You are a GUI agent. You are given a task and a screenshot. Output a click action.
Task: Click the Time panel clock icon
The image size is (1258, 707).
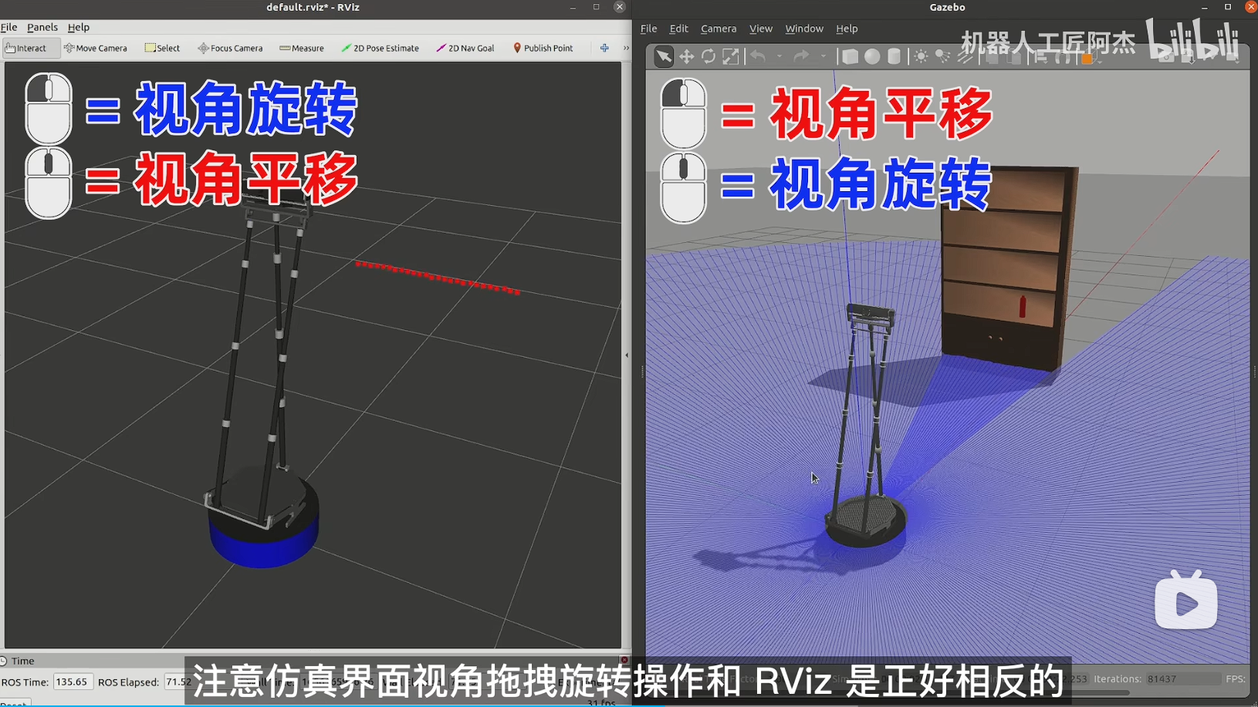(3, 661)
